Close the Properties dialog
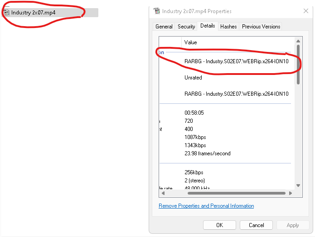The width and height of the screenshot is (315, 237). click(306, 11)
